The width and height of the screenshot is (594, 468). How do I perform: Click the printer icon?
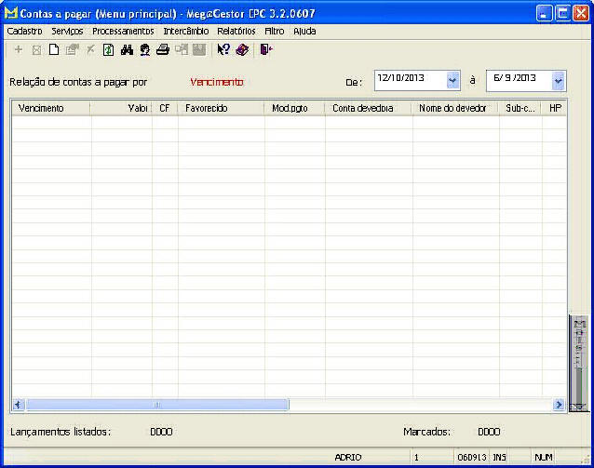(x=163, y=50)
